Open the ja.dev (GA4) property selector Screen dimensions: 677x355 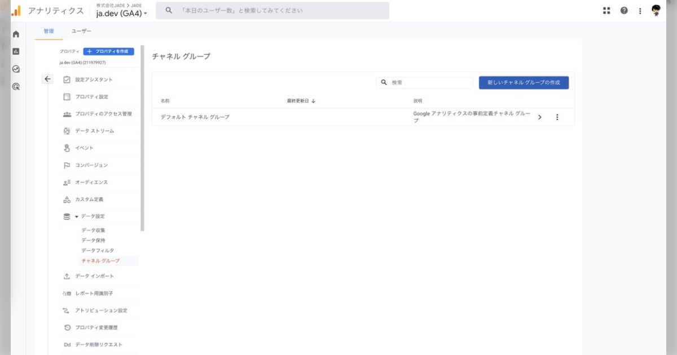coord(121,14)
